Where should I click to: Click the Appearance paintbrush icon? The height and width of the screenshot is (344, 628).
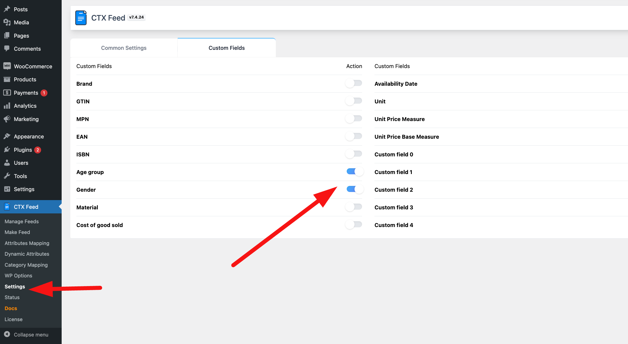(x=7, y=136)
